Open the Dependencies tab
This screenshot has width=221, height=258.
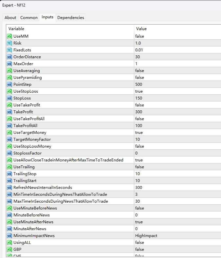coord(70,18)
